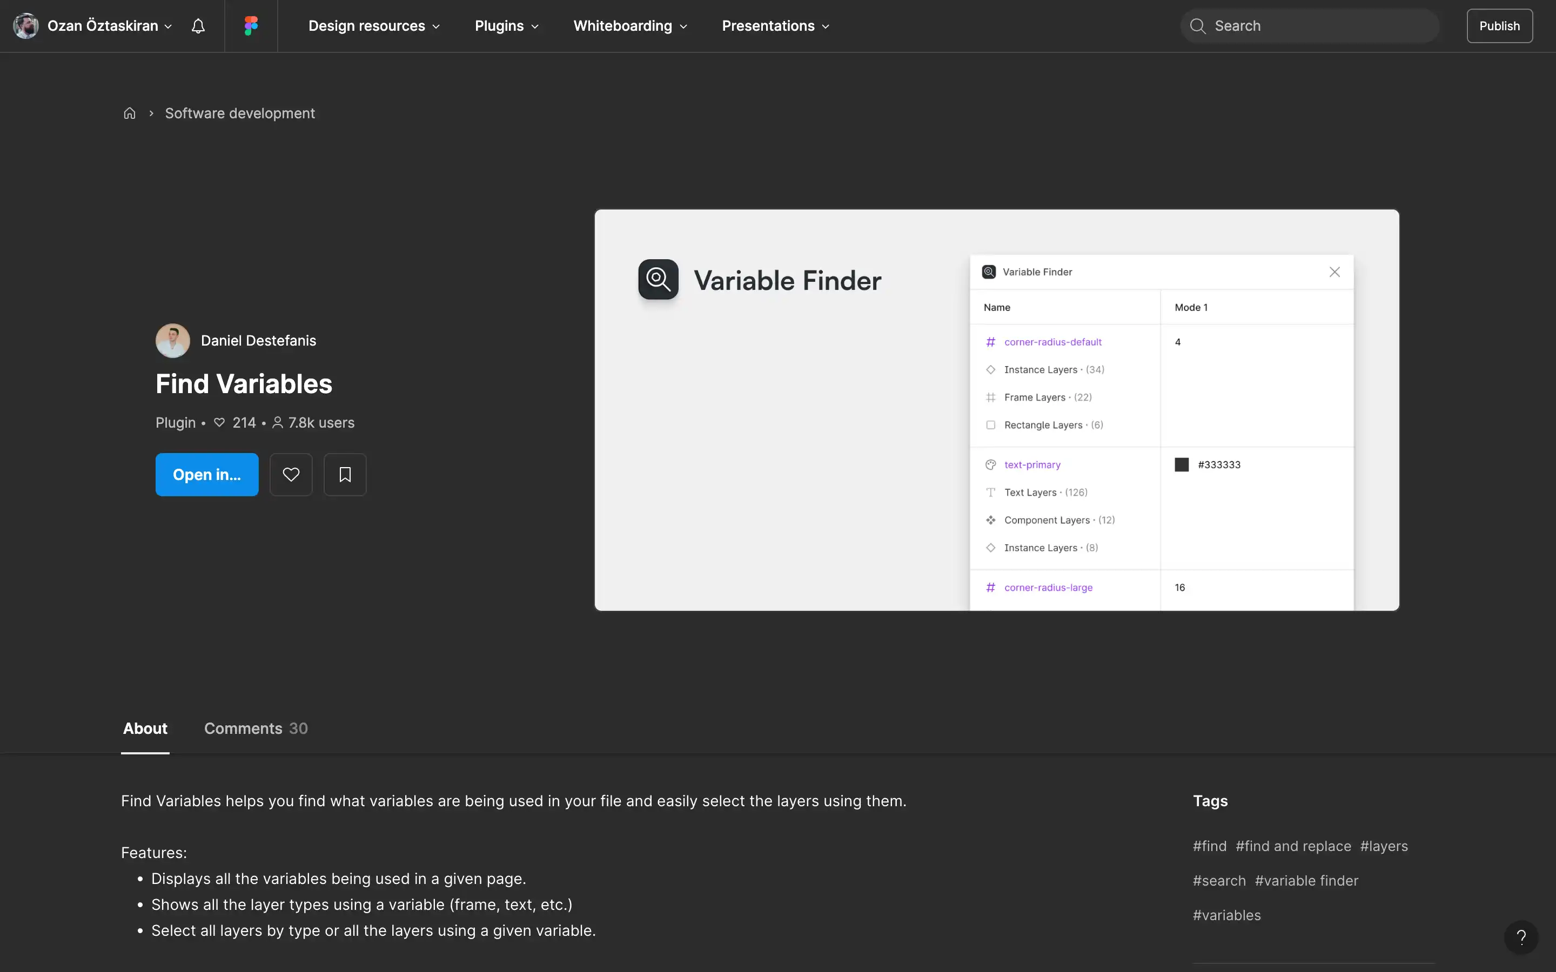Screen dimensions: 1556x972
Task: Click the hash icon beside corner-radius-large
Action: (990, 588)
